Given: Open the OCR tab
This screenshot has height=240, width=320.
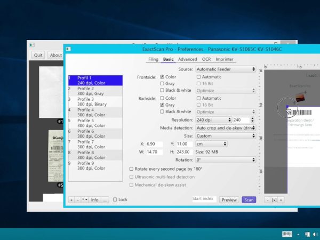Looking at the screenshot, I should pos(206,59).
